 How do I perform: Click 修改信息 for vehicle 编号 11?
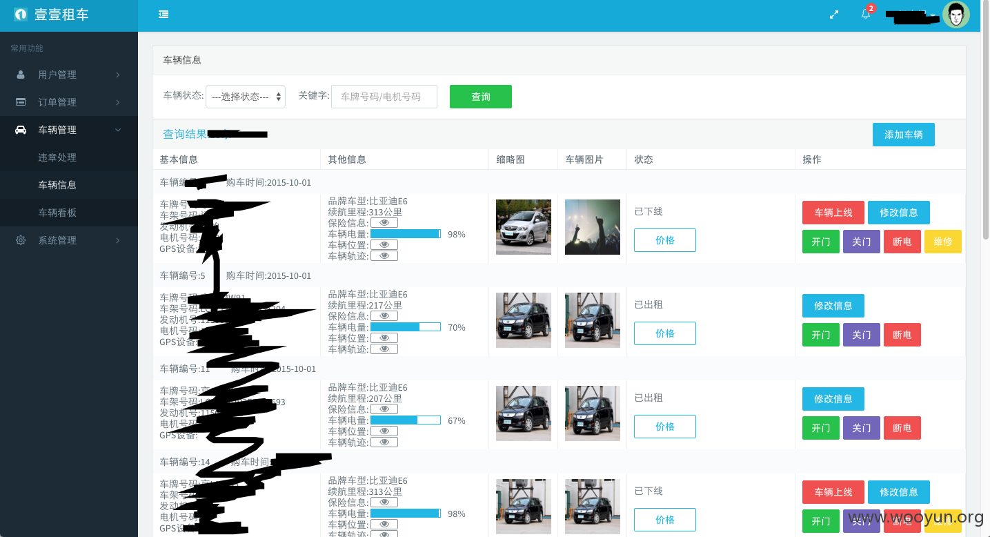point(833,399)
